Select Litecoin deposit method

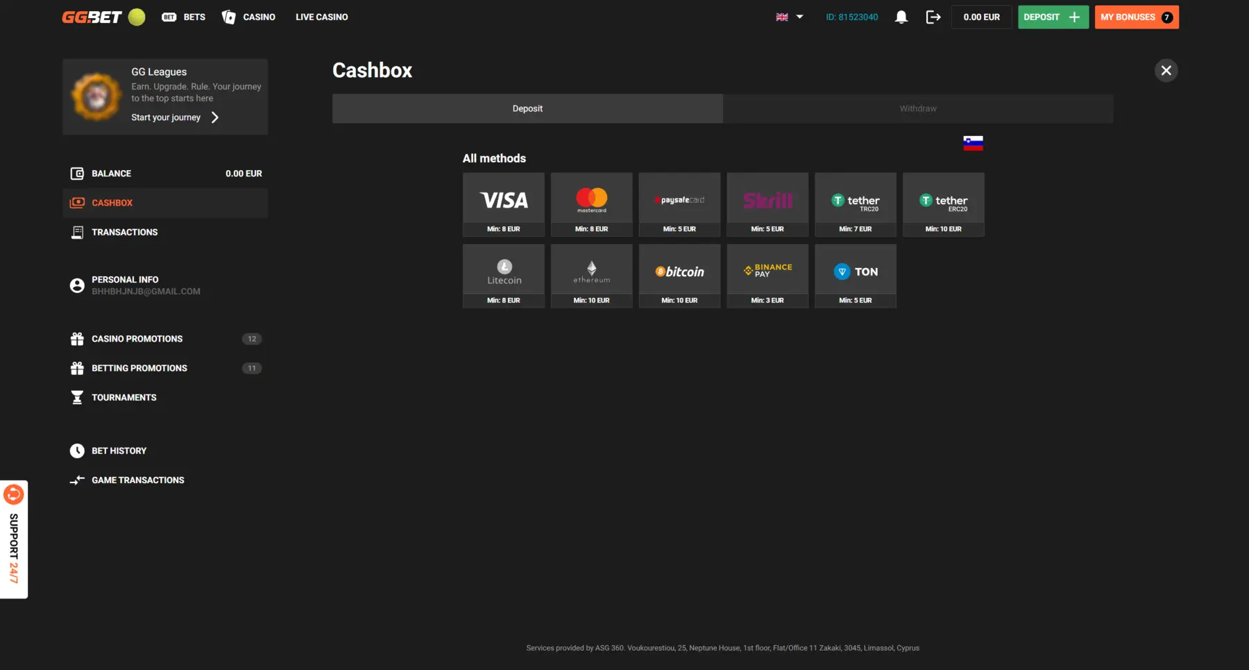[504, 276]
